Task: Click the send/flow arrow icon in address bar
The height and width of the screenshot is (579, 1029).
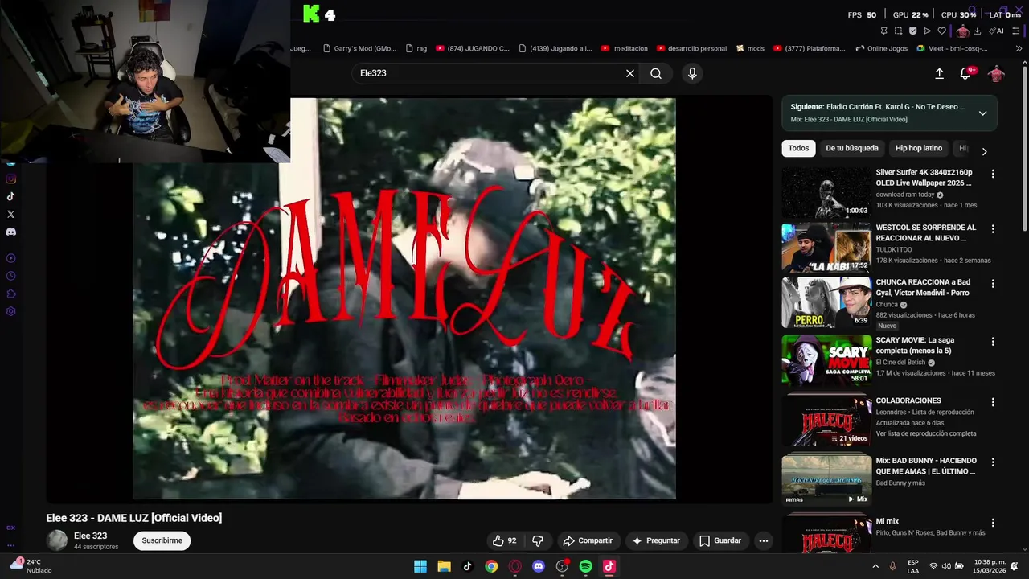Action: [927, 31]
